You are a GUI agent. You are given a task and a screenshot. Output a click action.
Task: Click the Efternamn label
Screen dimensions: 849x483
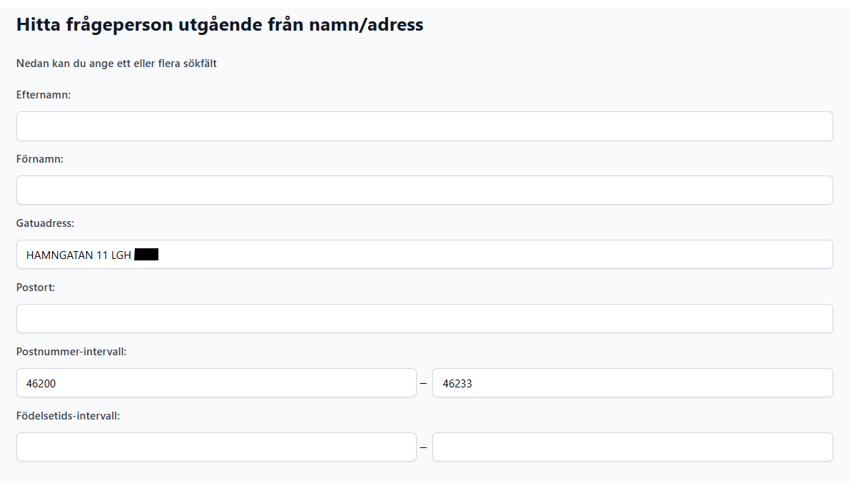click(x=44, y=95)
